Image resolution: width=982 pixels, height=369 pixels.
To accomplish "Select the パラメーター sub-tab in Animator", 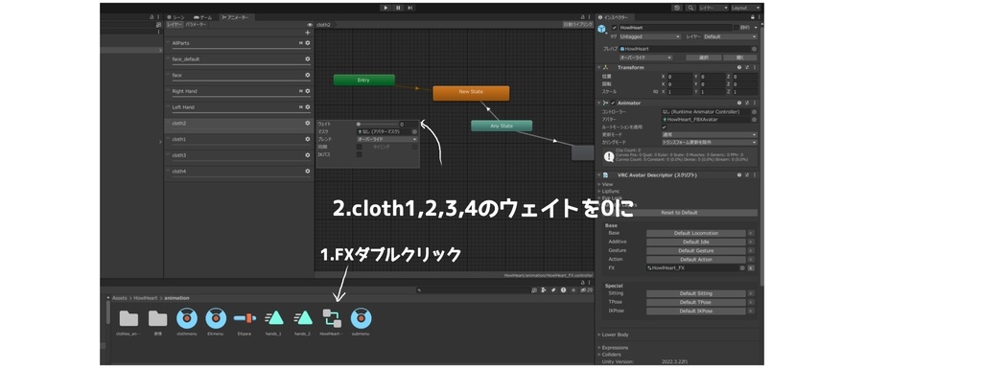I will (x=196, y=24).
